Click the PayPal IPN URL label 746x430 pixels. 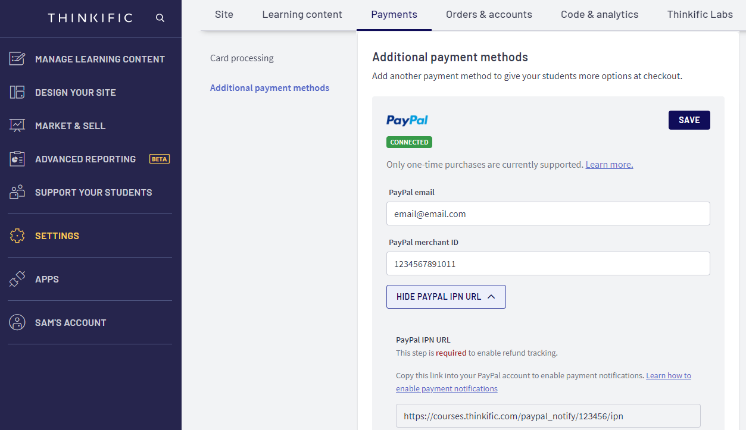[423, 340]
